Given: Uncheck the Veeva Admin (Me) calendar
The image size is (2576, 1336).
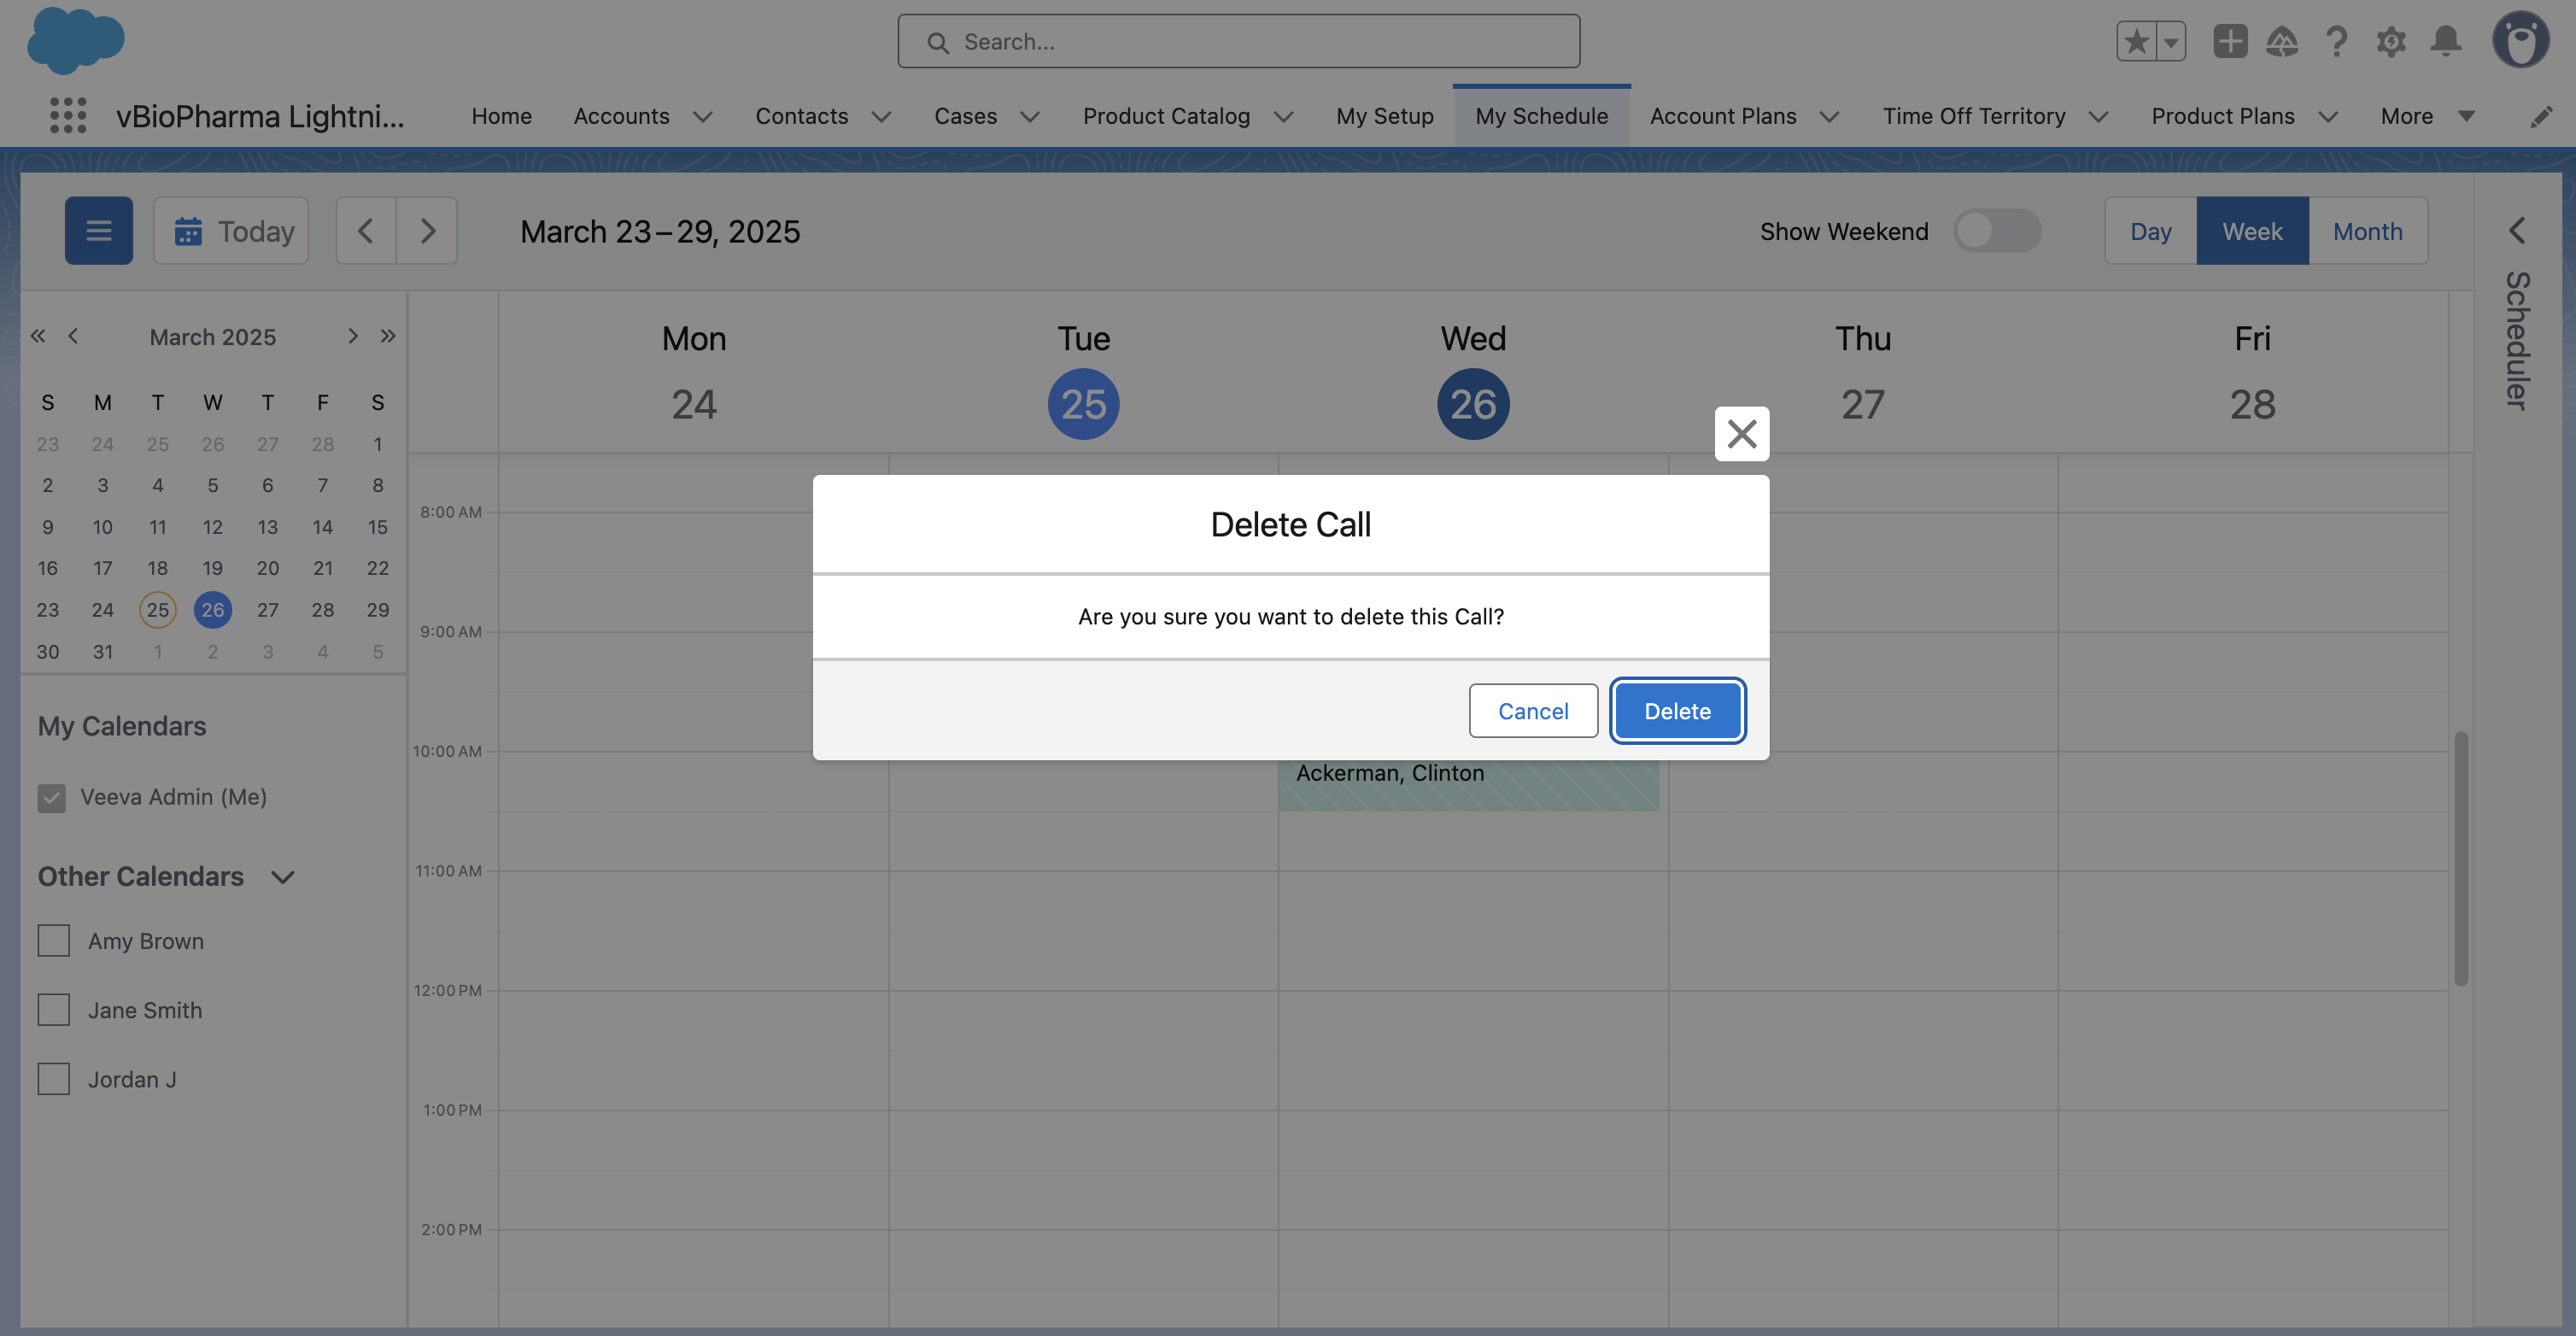Looking at the screenshot, I should [x=52, y=797].
